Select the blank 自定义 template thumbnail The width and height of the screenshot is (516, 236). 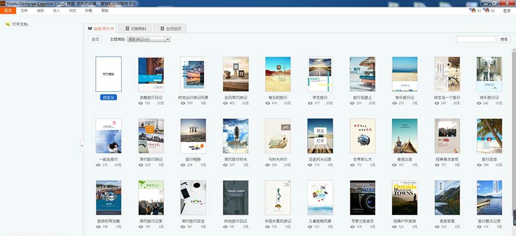[x=108, y=74]
